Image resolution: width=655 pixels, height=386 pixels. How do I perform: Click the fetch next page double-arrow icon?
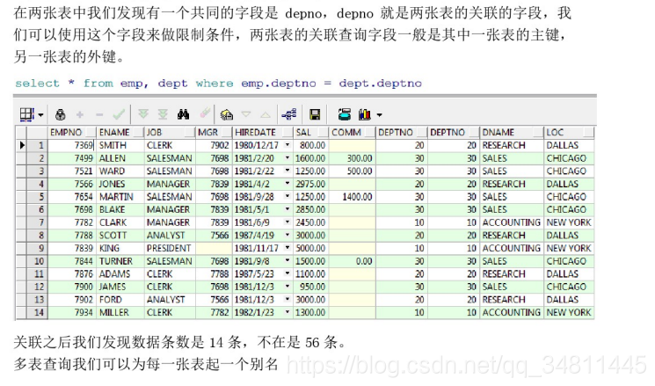(x=143, y=114)
